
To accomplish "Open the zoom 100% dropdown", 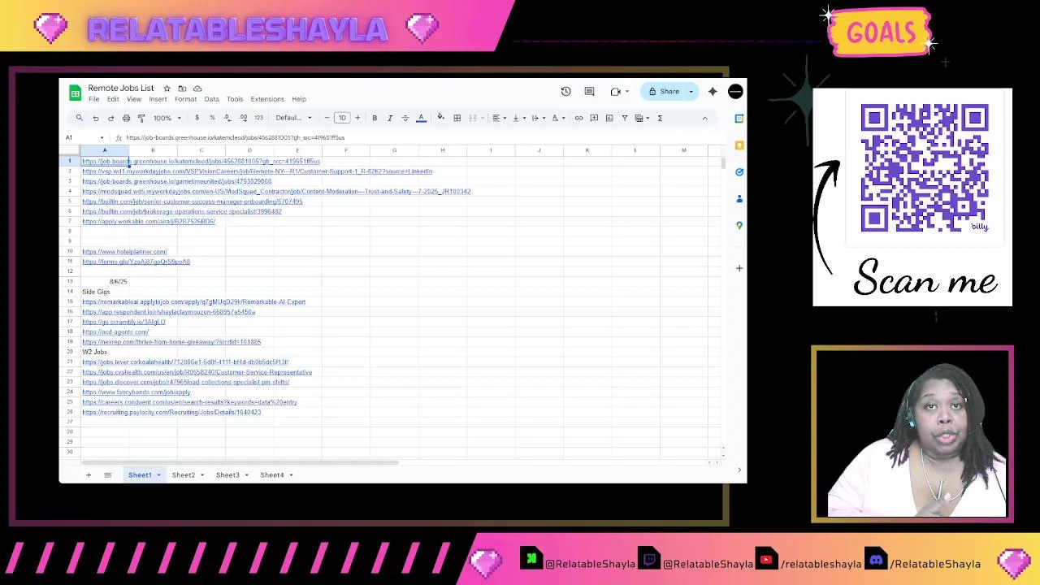I will click(x=167, y=118).
